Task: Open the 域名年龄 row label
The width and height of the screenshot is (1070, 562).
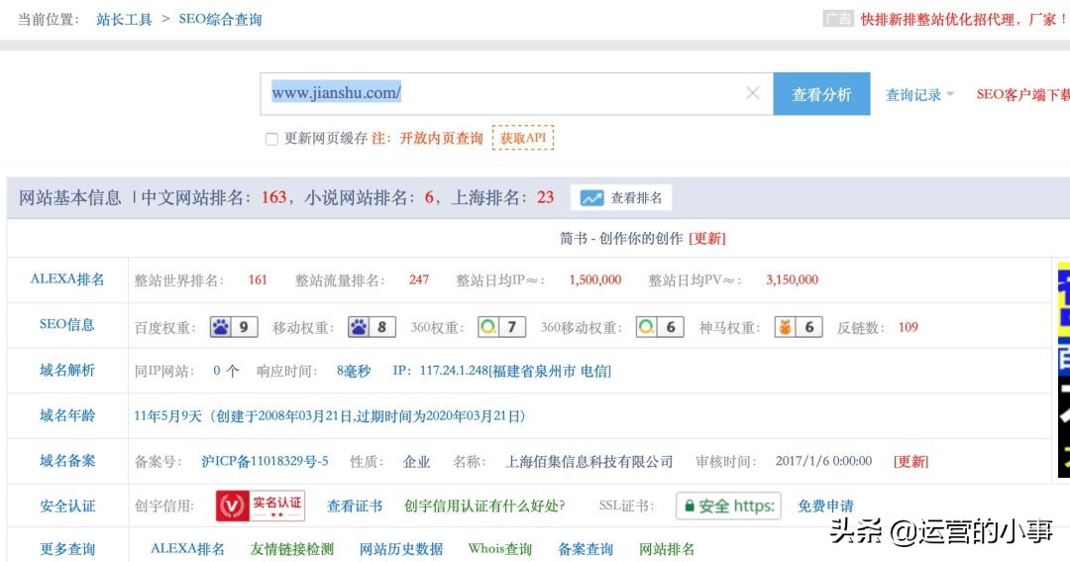Action: (67, 415)
